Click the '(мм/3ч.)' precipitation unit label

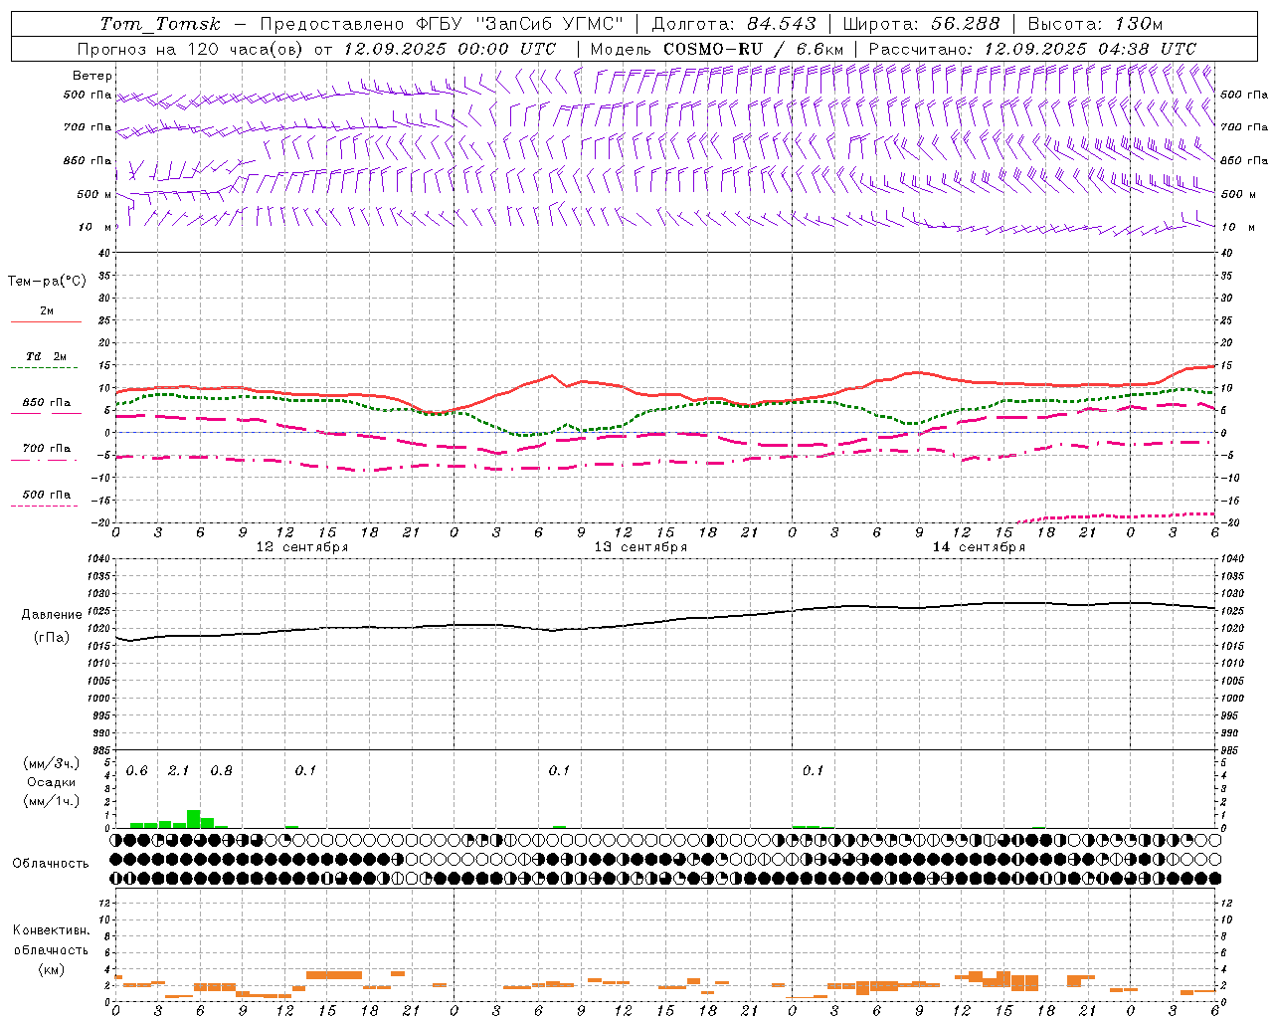(x=51, y=763)
